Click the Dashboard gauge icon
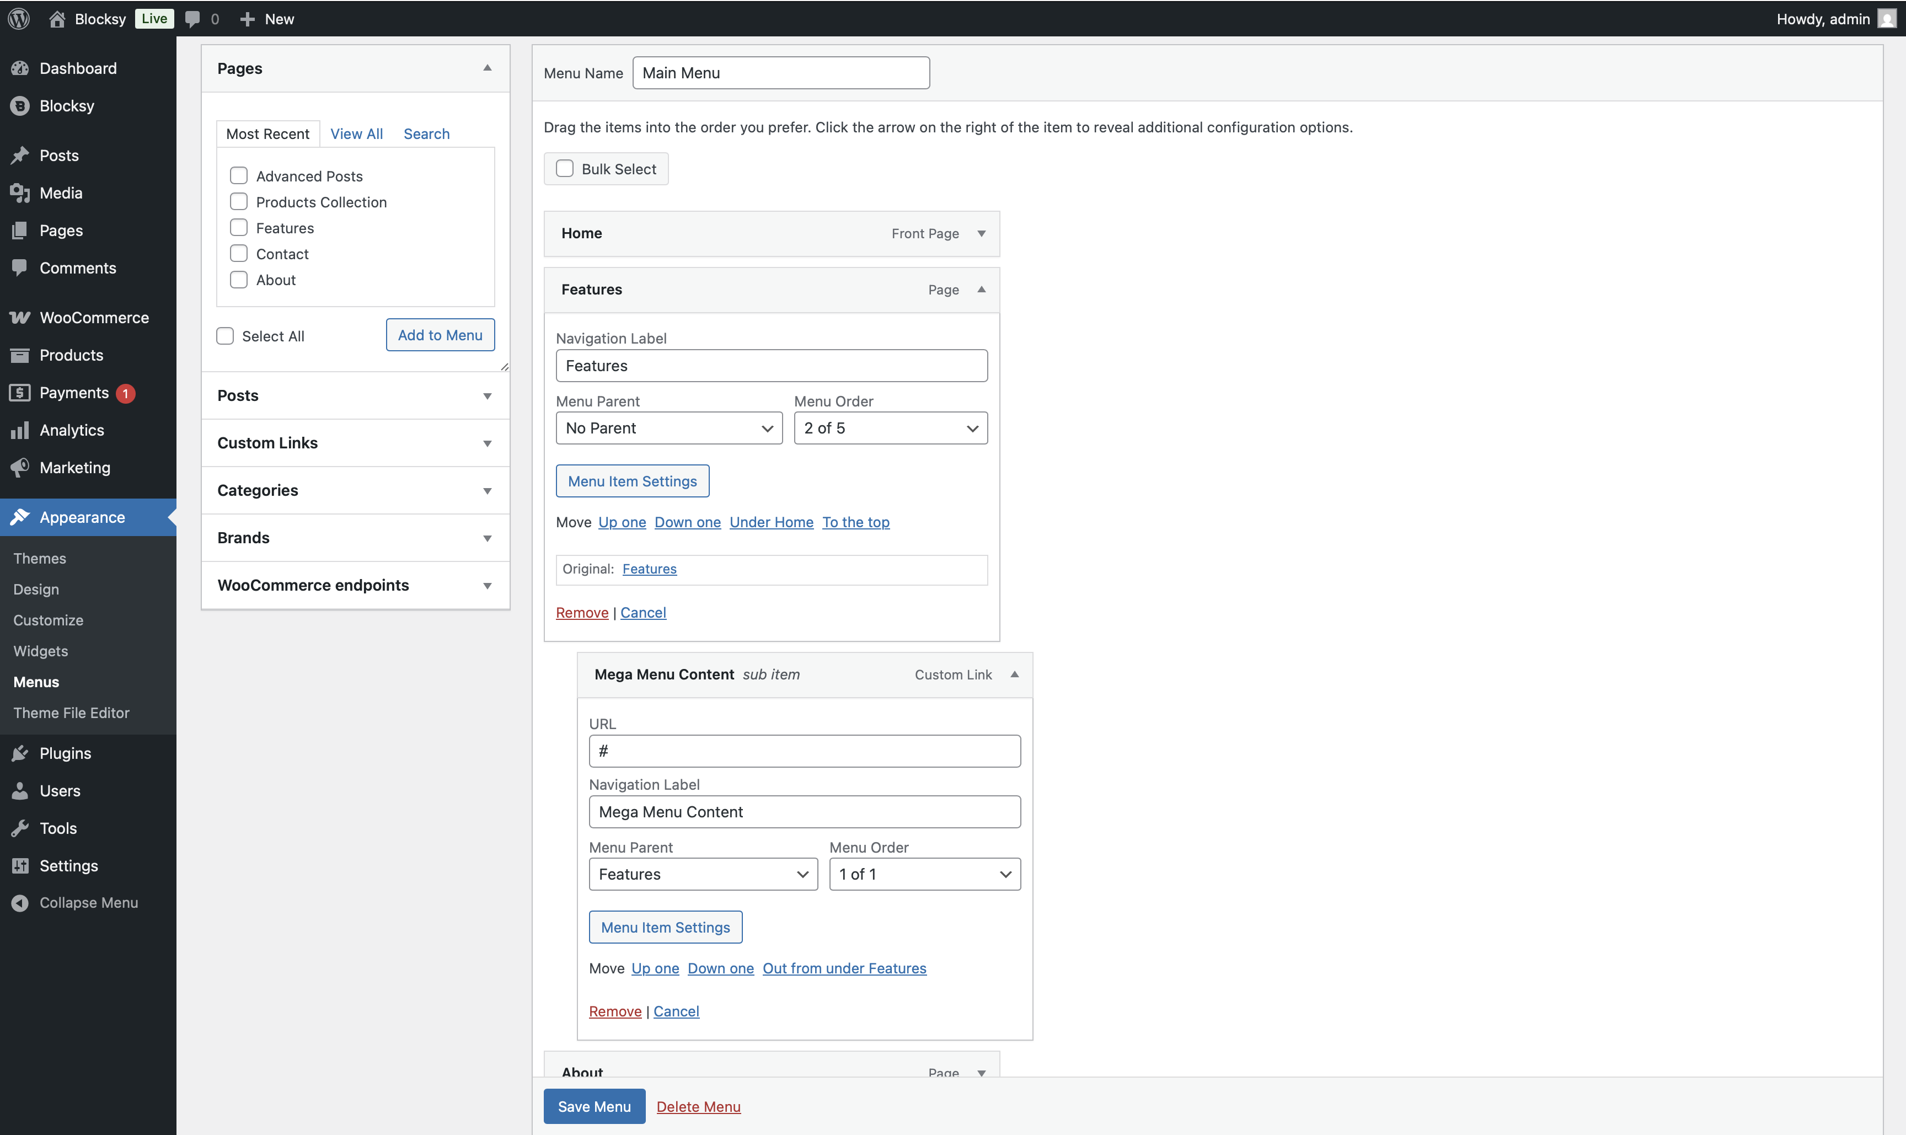The width and height of the screenshot is (1906, 1135). click(x=20, y=68)
